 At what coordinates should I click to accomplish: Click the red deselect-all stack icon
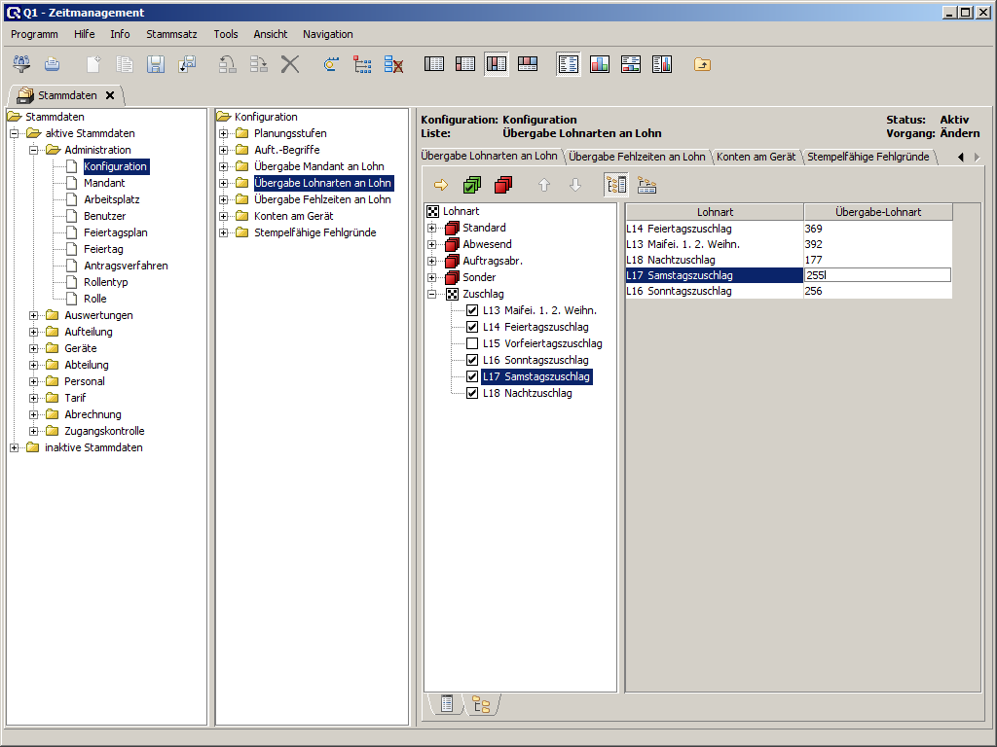pos(502,185)
